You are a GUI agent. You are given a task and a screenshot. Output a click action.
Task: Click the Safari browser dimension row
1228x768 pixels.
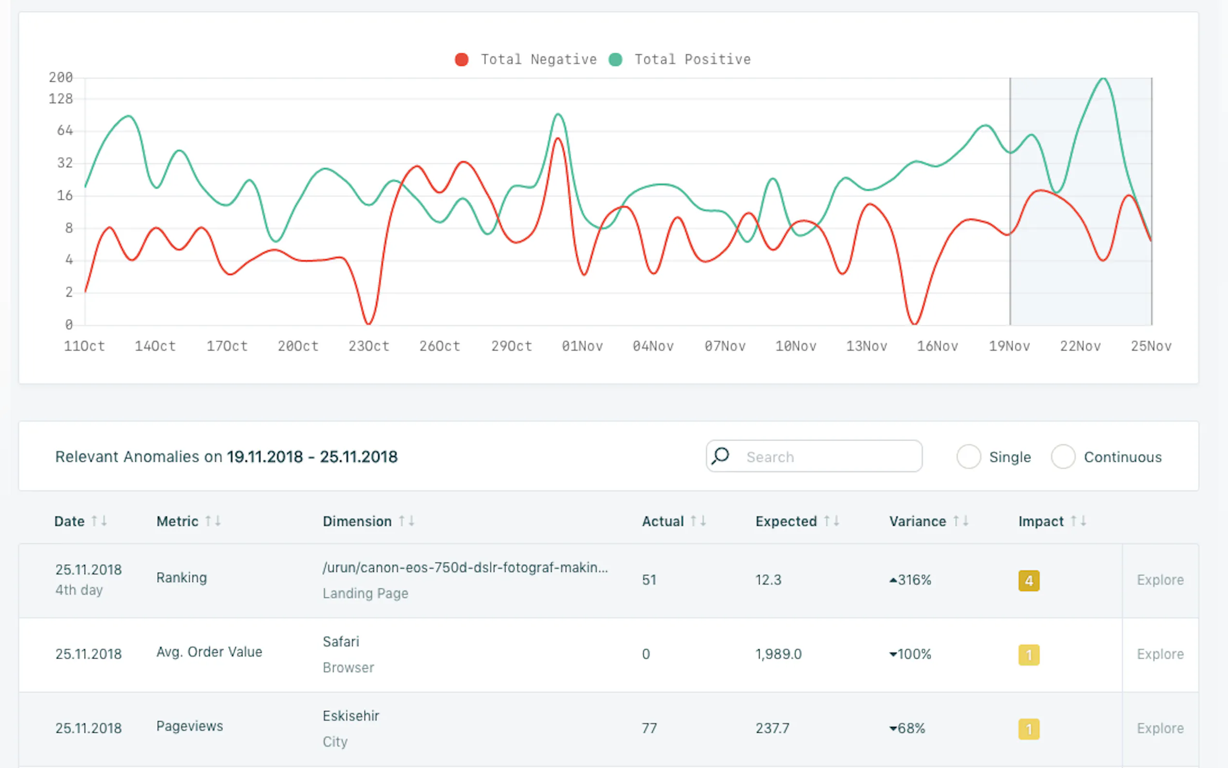[341, 641]
